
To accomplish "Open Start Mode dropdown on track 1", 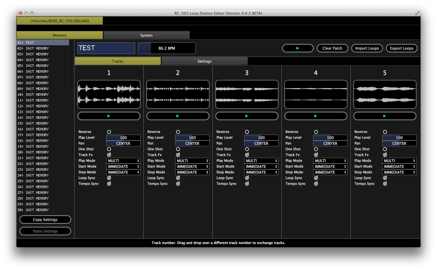I will 123,166.
